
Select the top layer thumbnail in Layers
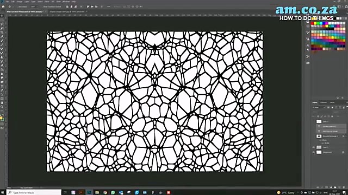click(x=319, y=121)
